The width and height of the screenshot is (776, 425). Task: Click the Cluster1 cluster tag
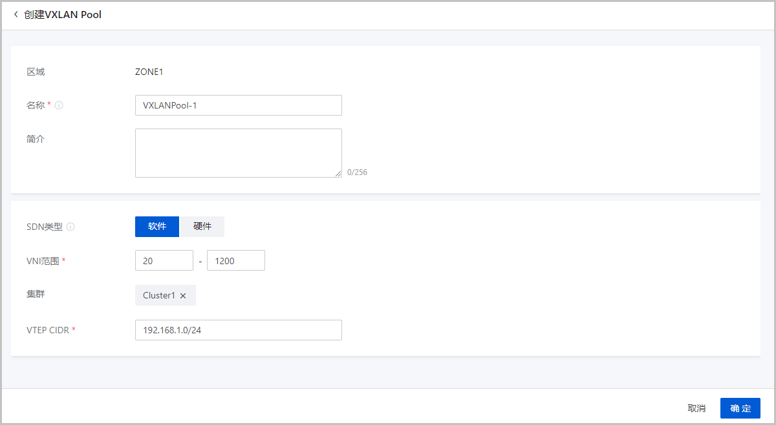(x=159, y=295)
